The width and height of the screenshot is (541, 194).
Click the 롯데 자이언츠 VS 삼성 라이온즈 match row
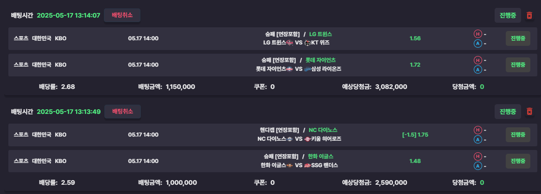pos(273,65)
